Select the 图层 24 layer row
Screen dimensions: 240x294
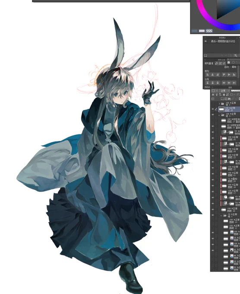point(230,150)
